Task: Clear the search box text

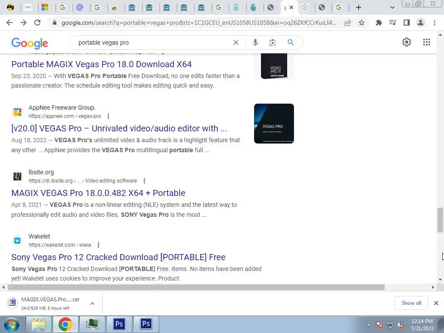Action: tap(235, 42)
